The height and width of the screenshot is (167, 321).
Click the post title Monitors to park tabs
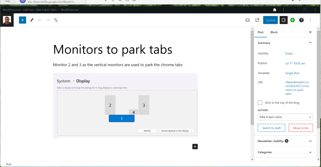point(112,50)
